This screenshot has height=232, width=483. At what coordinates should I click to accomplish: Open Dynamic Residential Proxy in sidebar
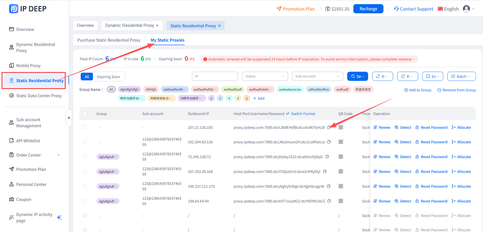[32, 48]
